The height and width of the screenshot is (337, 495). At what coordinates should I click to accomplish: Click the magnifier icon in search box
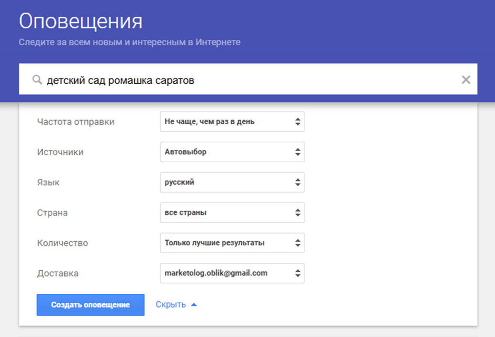37,80
